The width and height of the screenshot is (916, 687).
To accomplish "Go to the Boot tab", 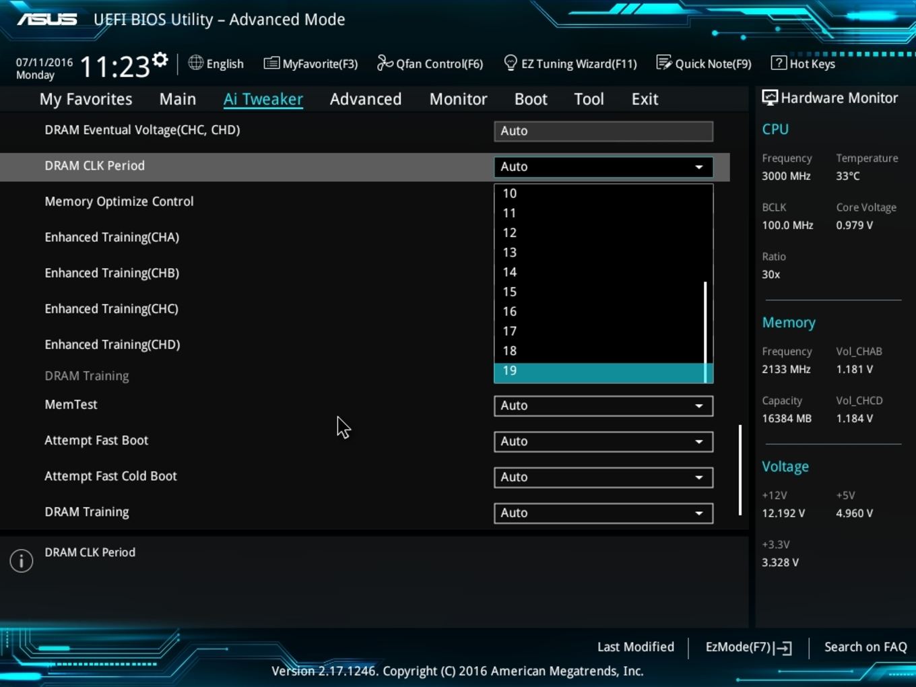I will [531, 99].
